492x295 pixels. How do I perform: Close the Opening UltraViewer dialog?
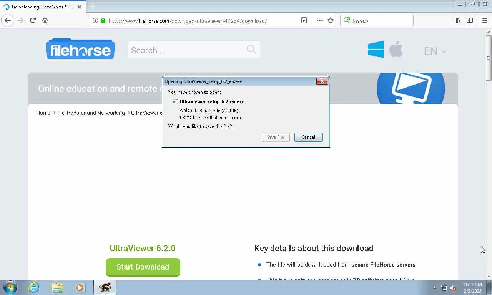tap(322, 81)
